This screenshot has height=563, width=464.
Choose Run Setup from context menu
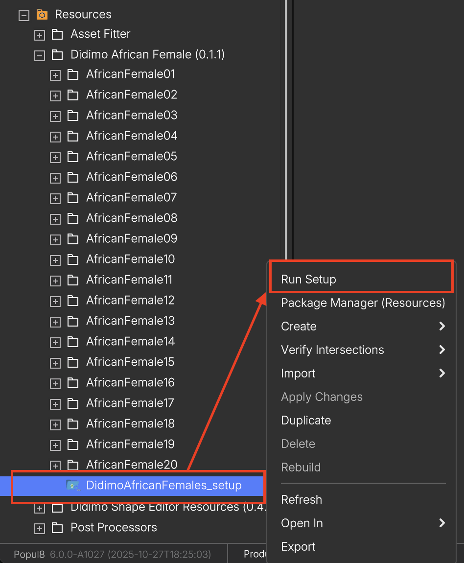click(361, 279)
